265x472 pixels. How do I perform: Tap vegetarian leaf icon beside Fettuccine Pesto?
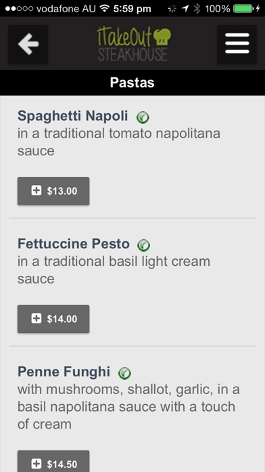[x=144, y=245]
